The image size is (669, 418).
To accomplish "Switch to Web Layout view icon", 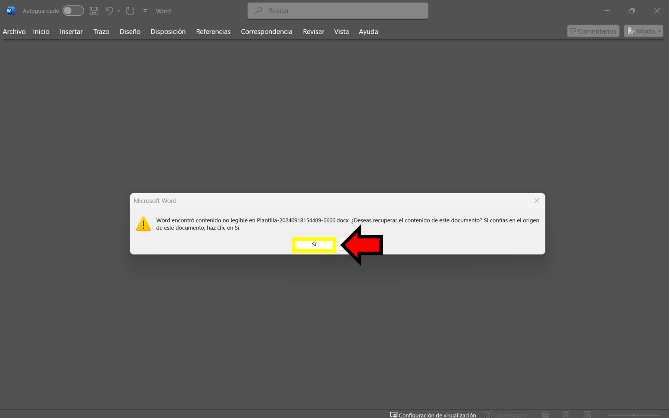I will (587, 415).
